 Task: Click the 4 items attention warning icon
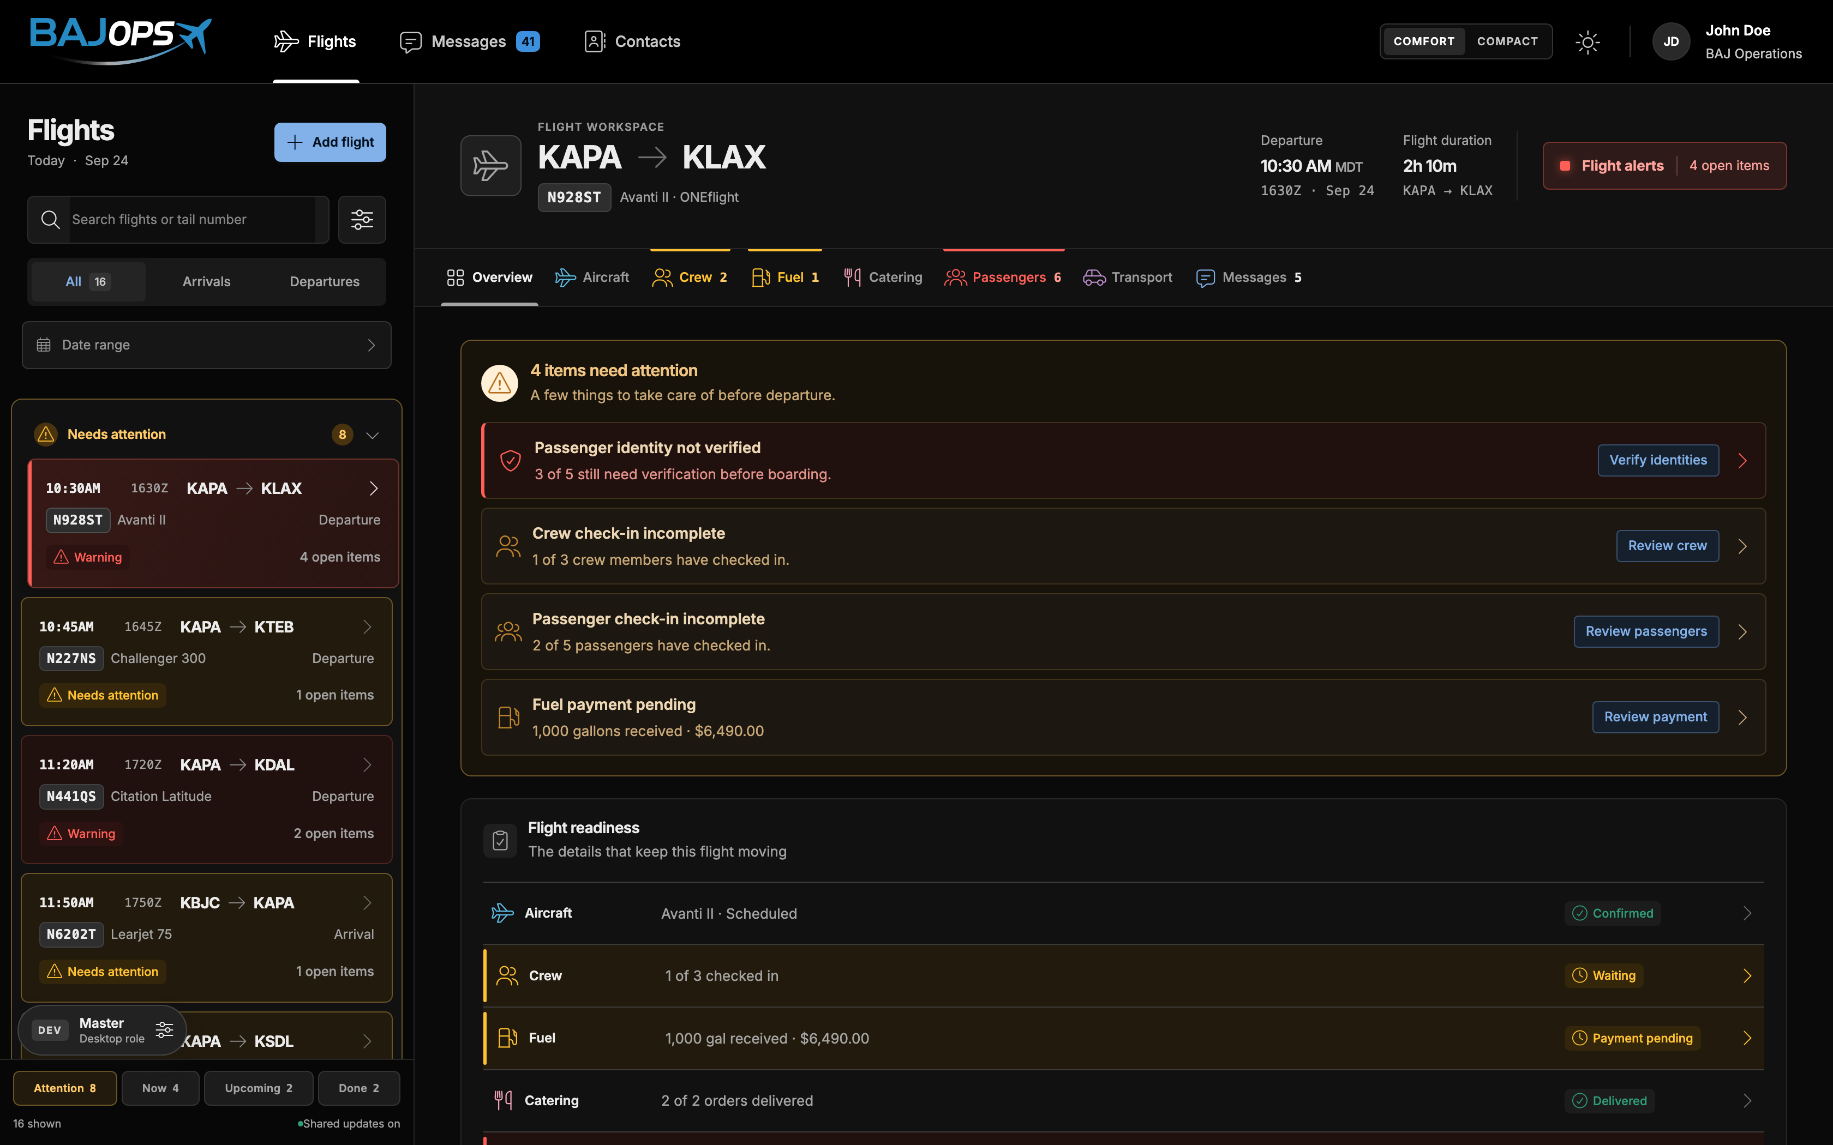[500, 382]
